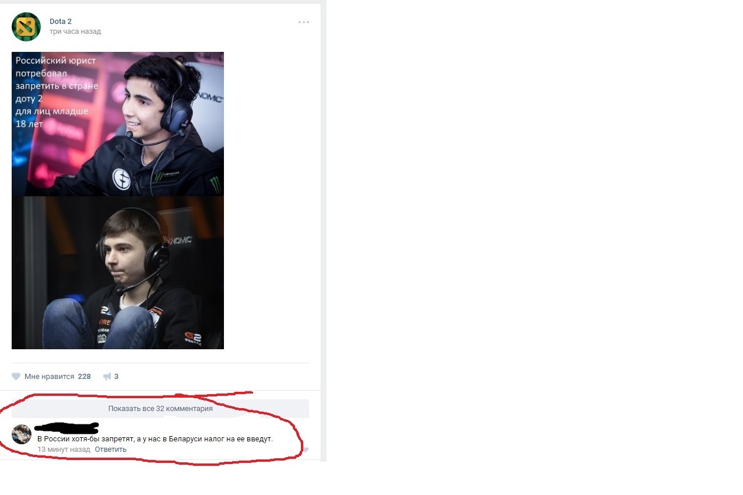Click the megaphone share icon

[107, 377]
